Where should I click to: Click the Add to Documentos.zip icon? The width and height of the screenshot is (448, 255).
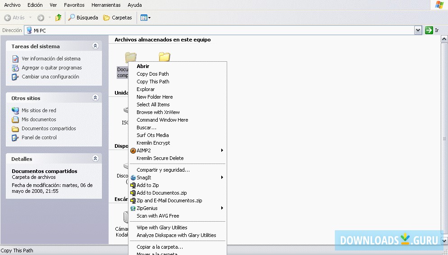(133, 193)
